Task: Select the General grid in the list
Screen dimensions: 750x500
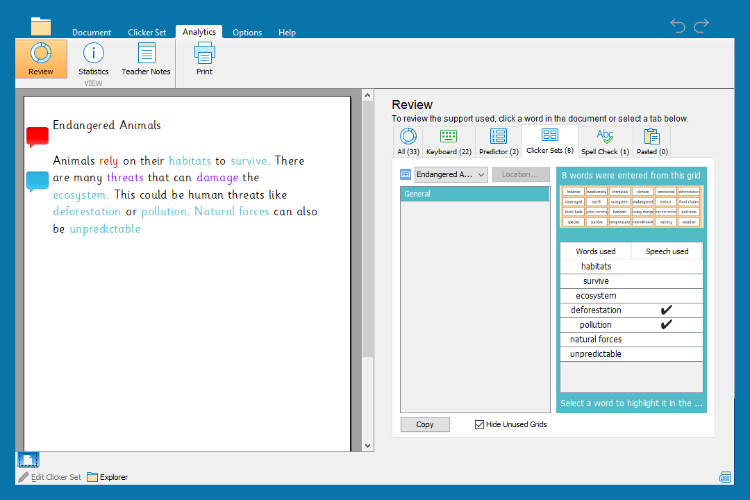Action: click(x=475, y=194)
